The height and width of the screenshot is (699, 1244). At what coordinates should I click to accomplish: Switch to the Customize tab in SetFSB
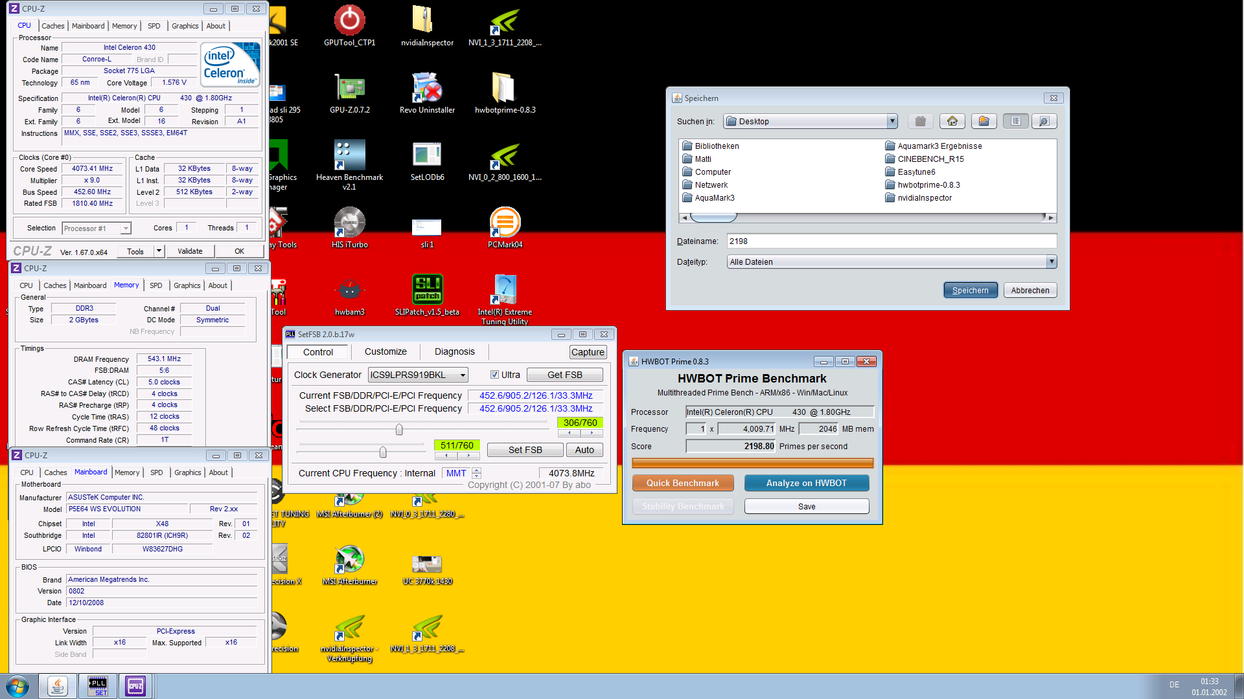click(386, 351)
